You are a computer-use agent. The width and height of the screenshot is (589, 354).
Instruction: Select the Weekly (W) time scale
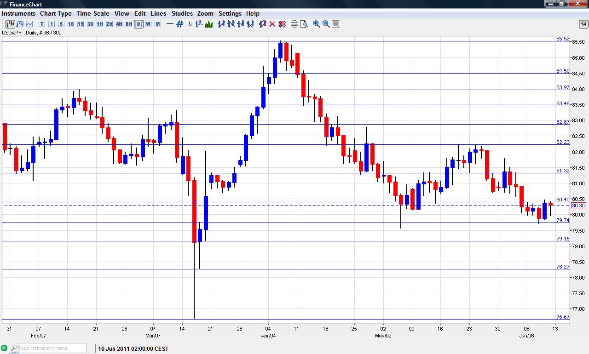[x=148, y=24]
